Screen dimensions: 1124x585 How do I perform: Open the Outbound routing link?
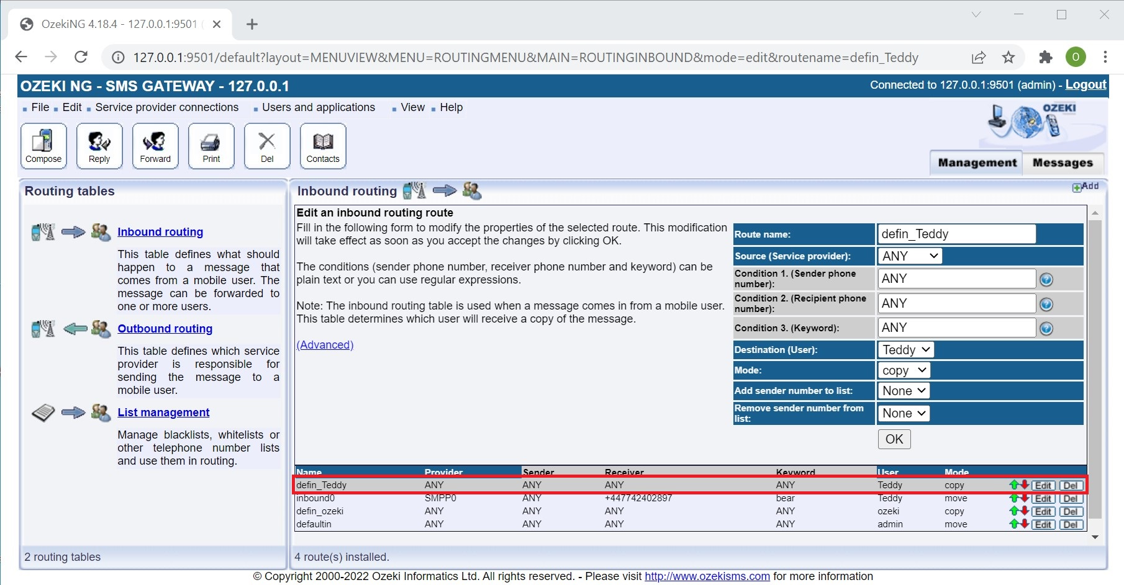click(165, 329)
